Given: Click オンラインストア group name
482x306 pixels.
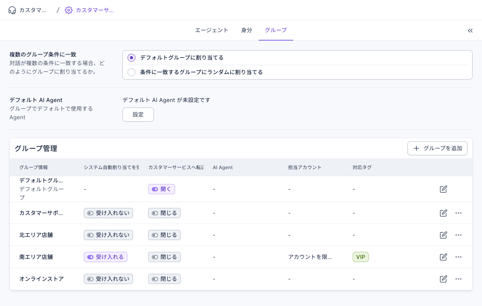Looking at the screenshot, I should [x=42, y=279].
